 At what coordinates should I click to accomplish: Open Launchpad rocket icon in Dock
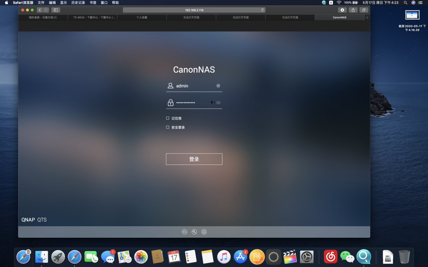pyautogui.click(x=58, y=257)
